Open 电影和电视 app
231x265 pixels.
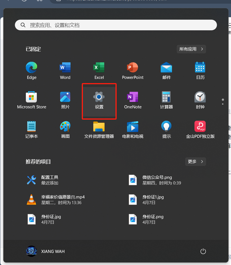133,130
